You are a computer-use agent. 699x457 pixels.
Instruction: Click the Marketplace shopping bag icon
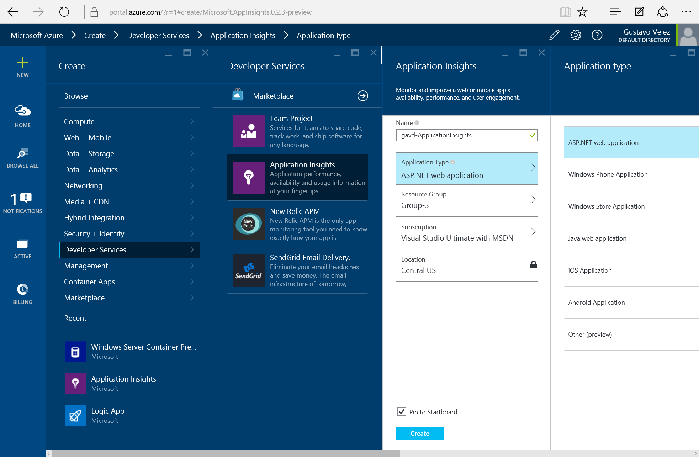click(238, 95)
